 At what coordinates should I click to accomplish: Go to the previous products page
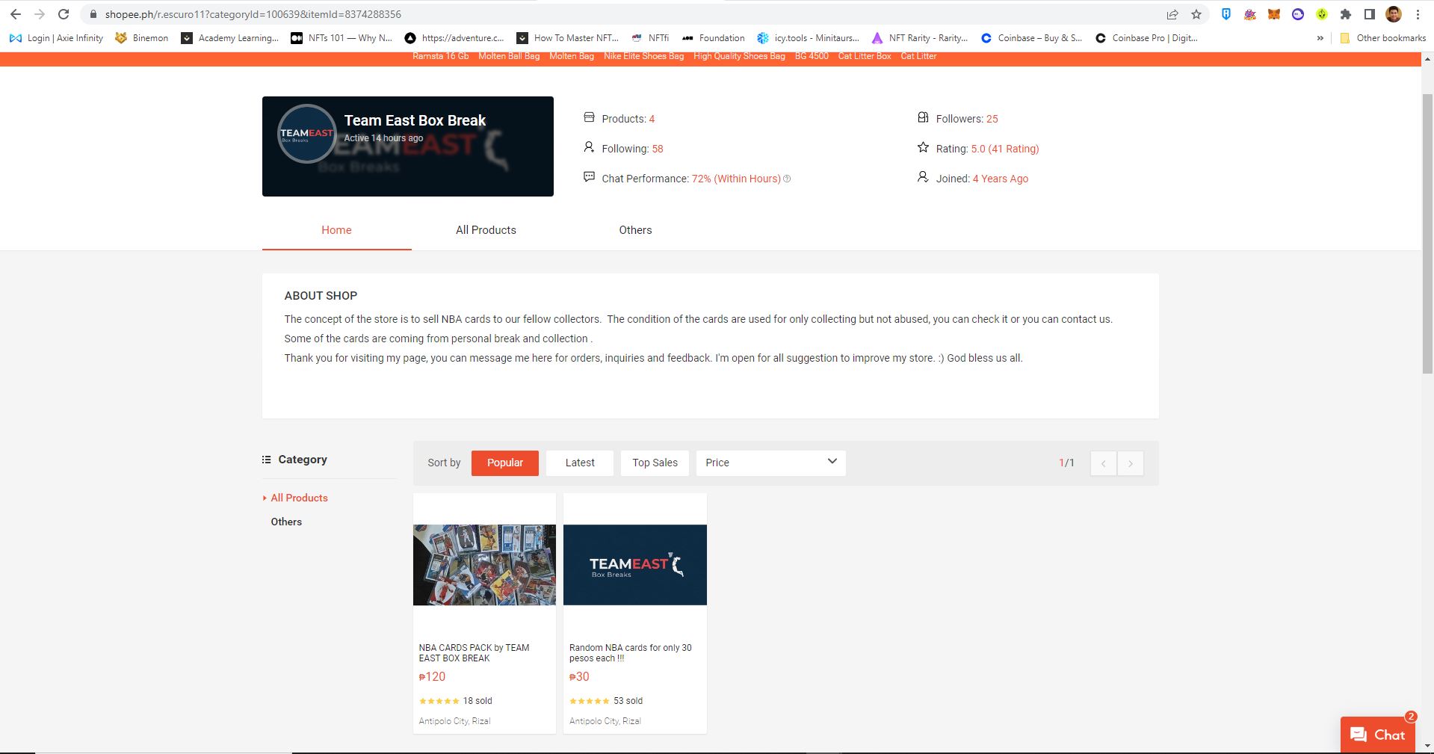click(x=1103, y=463)
